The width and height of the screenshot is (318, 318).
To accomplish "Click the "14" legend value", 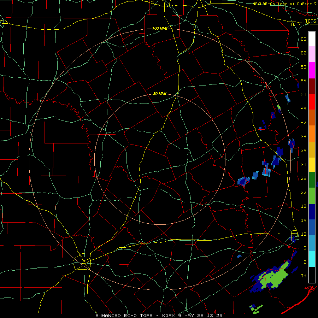I will (x=304, y=220).
